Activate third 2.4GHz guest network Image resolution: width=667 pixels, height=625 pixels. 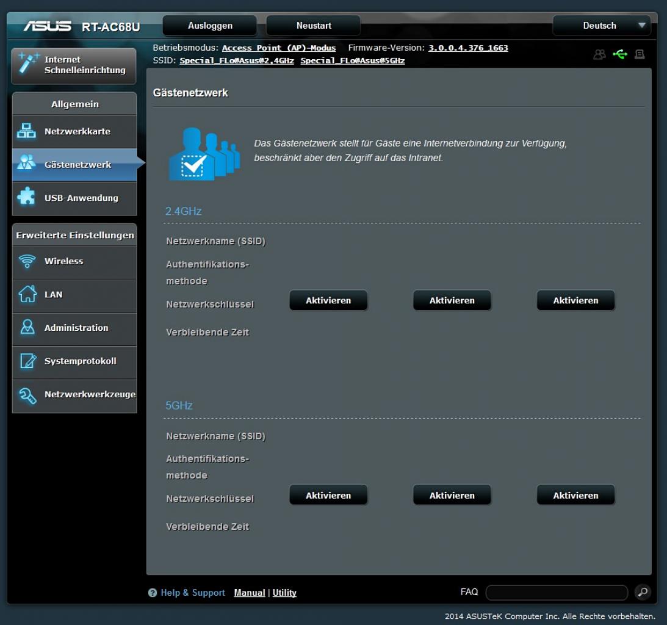(x=575, y=300)
